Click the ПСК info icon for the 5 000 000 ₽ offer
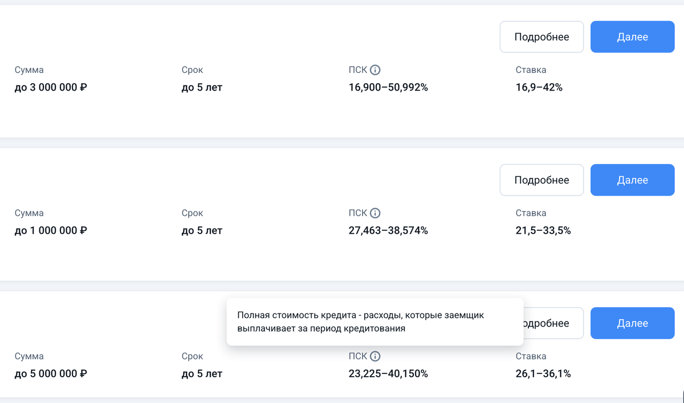Viewport: 684px width, 403px height. [x=375, y=356]
